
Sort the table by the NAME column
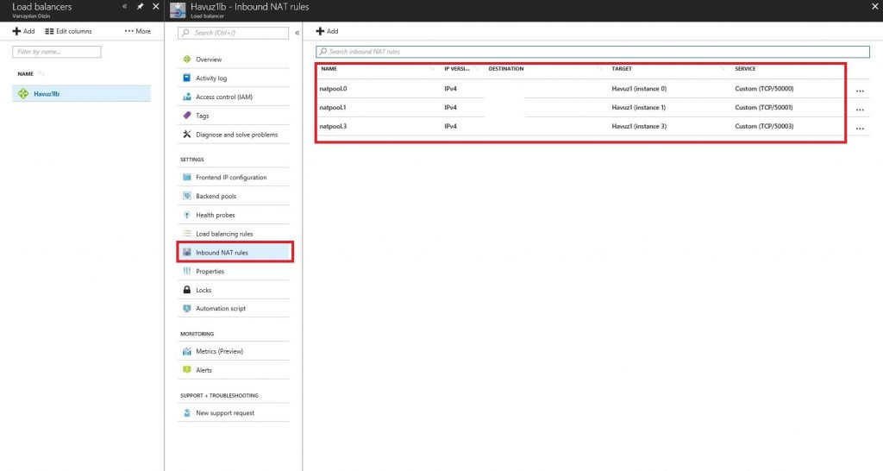[329, 68]
